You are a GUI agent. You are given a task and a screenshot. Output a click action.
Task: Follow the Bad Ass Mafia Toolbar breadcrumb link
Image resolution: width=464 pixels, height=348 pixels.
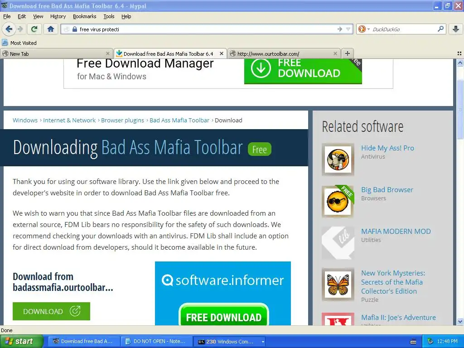pos(179,120)
